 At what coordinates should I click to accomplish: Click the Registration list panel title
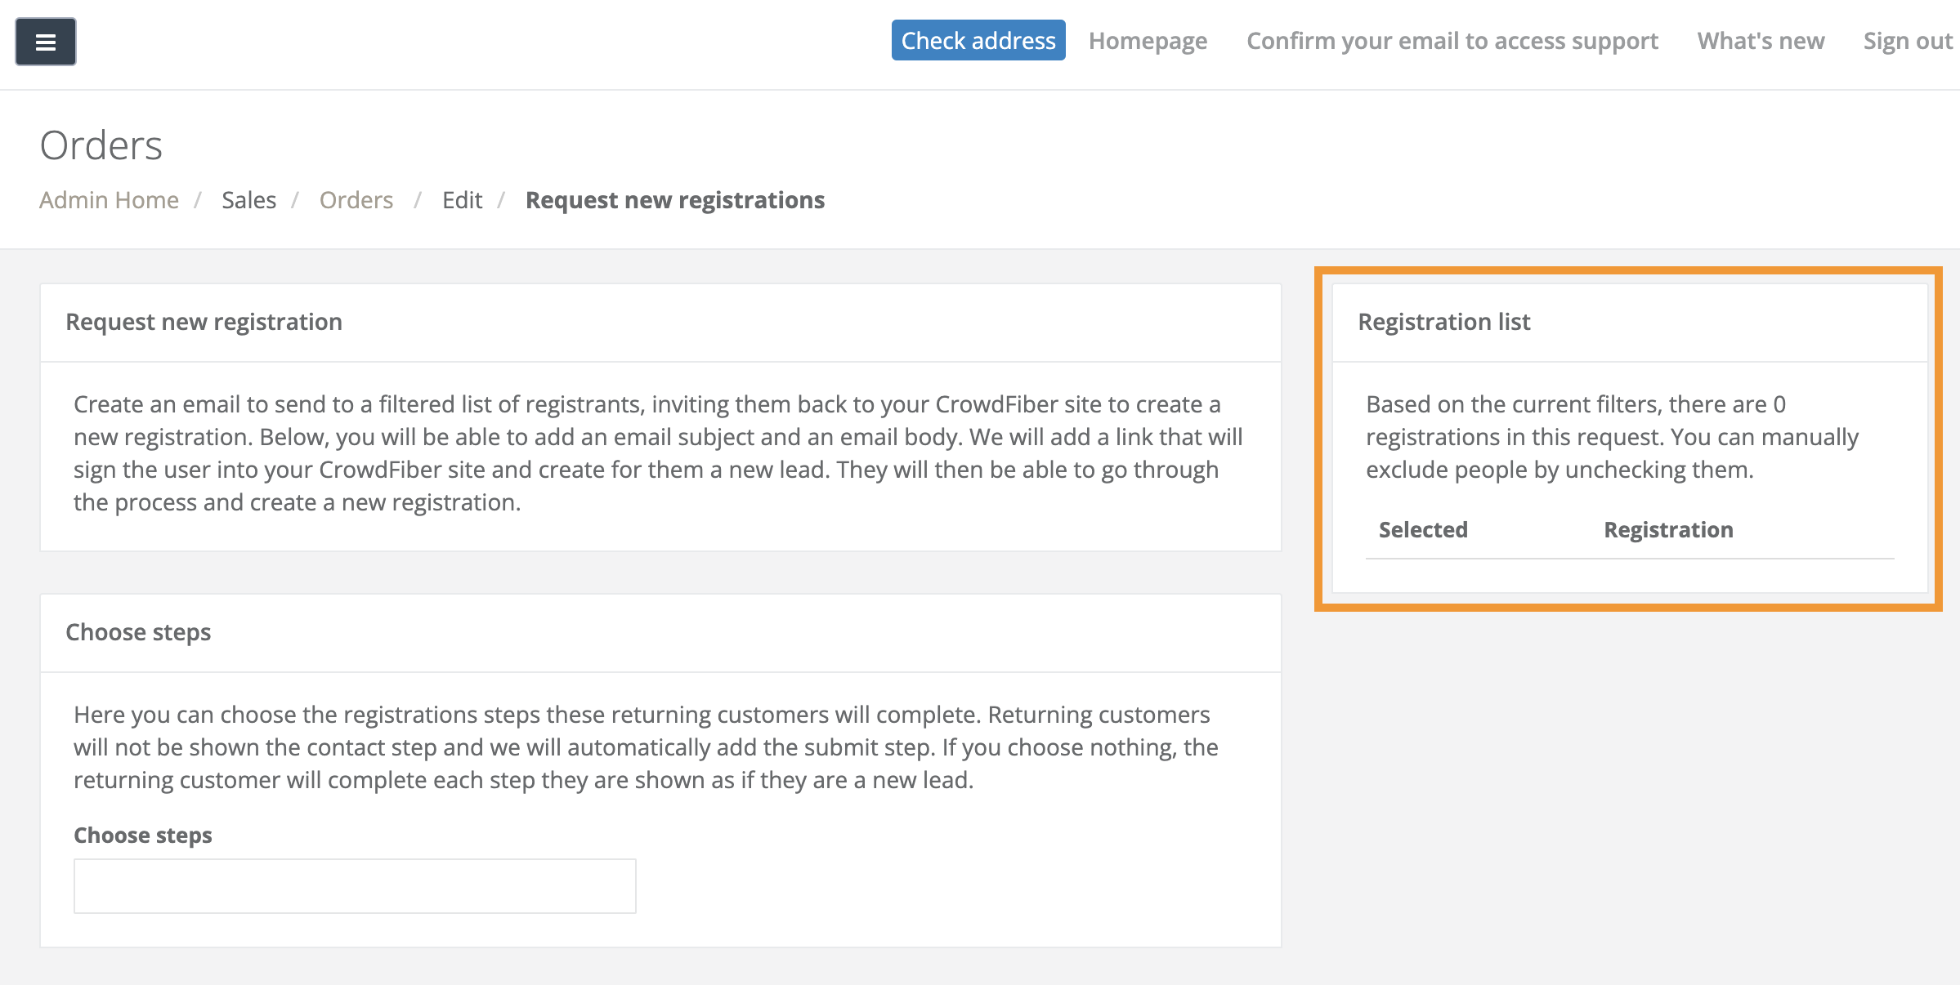point(1443,322)
